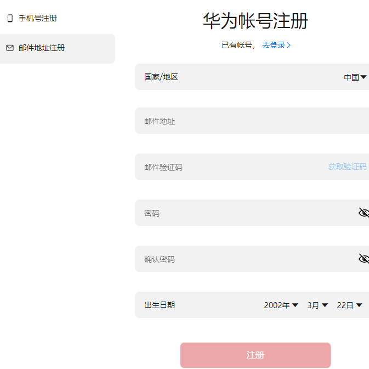The width and height of the screenshot is (369, 369).
Task: Expand the birth day dropdown showing 22日
Action: (349, 305)
